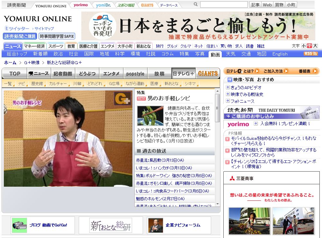
Task: Open the 天気 navigation item
Action: click(x=230, y=54)
